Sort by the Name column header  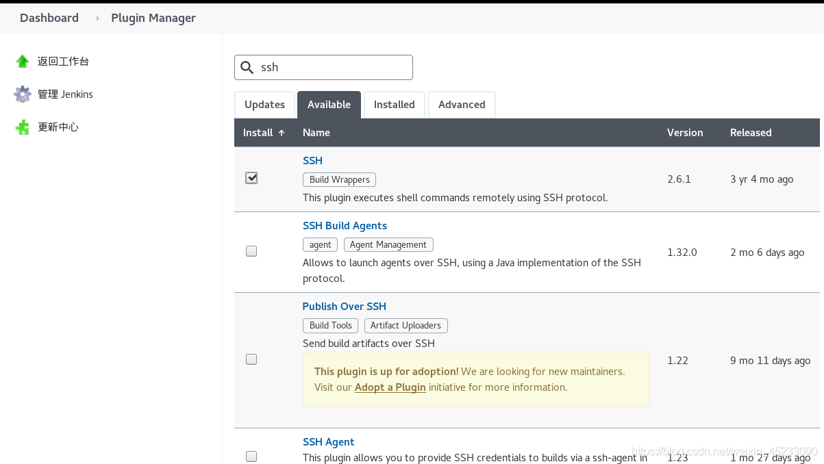(316, 133)
